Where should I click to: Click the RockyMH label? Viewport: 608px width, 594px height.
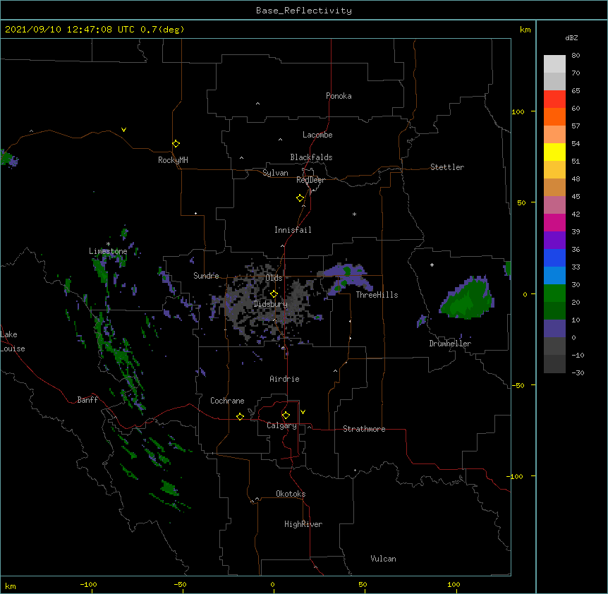tap(173, 160)
